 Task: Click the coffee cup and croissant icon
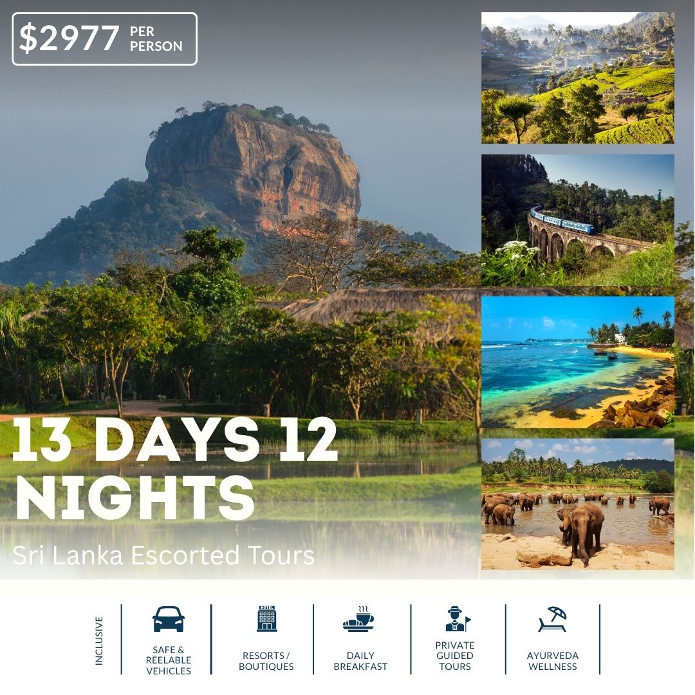click(x=359, y=618)
